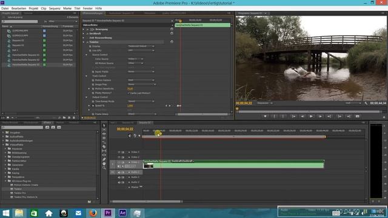Select the Zoom magnifier tool
Image resolution: width=388 pixels, height=218 pixels.
[x=104, y=168]
